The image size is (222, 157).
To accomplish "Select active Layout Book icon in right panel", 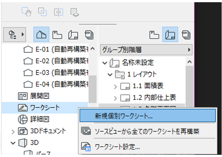I will [170, 35].
